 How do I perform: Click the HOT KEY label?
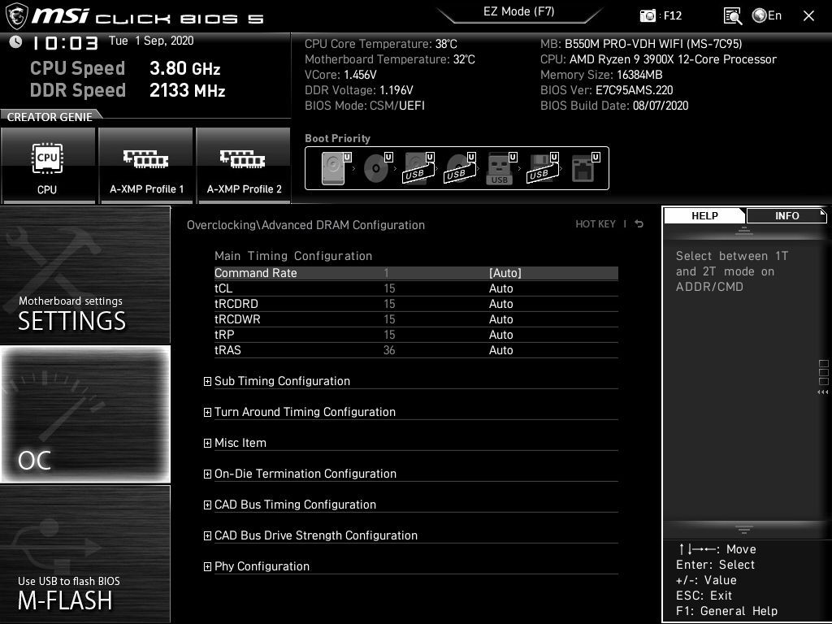click(596, 224)
